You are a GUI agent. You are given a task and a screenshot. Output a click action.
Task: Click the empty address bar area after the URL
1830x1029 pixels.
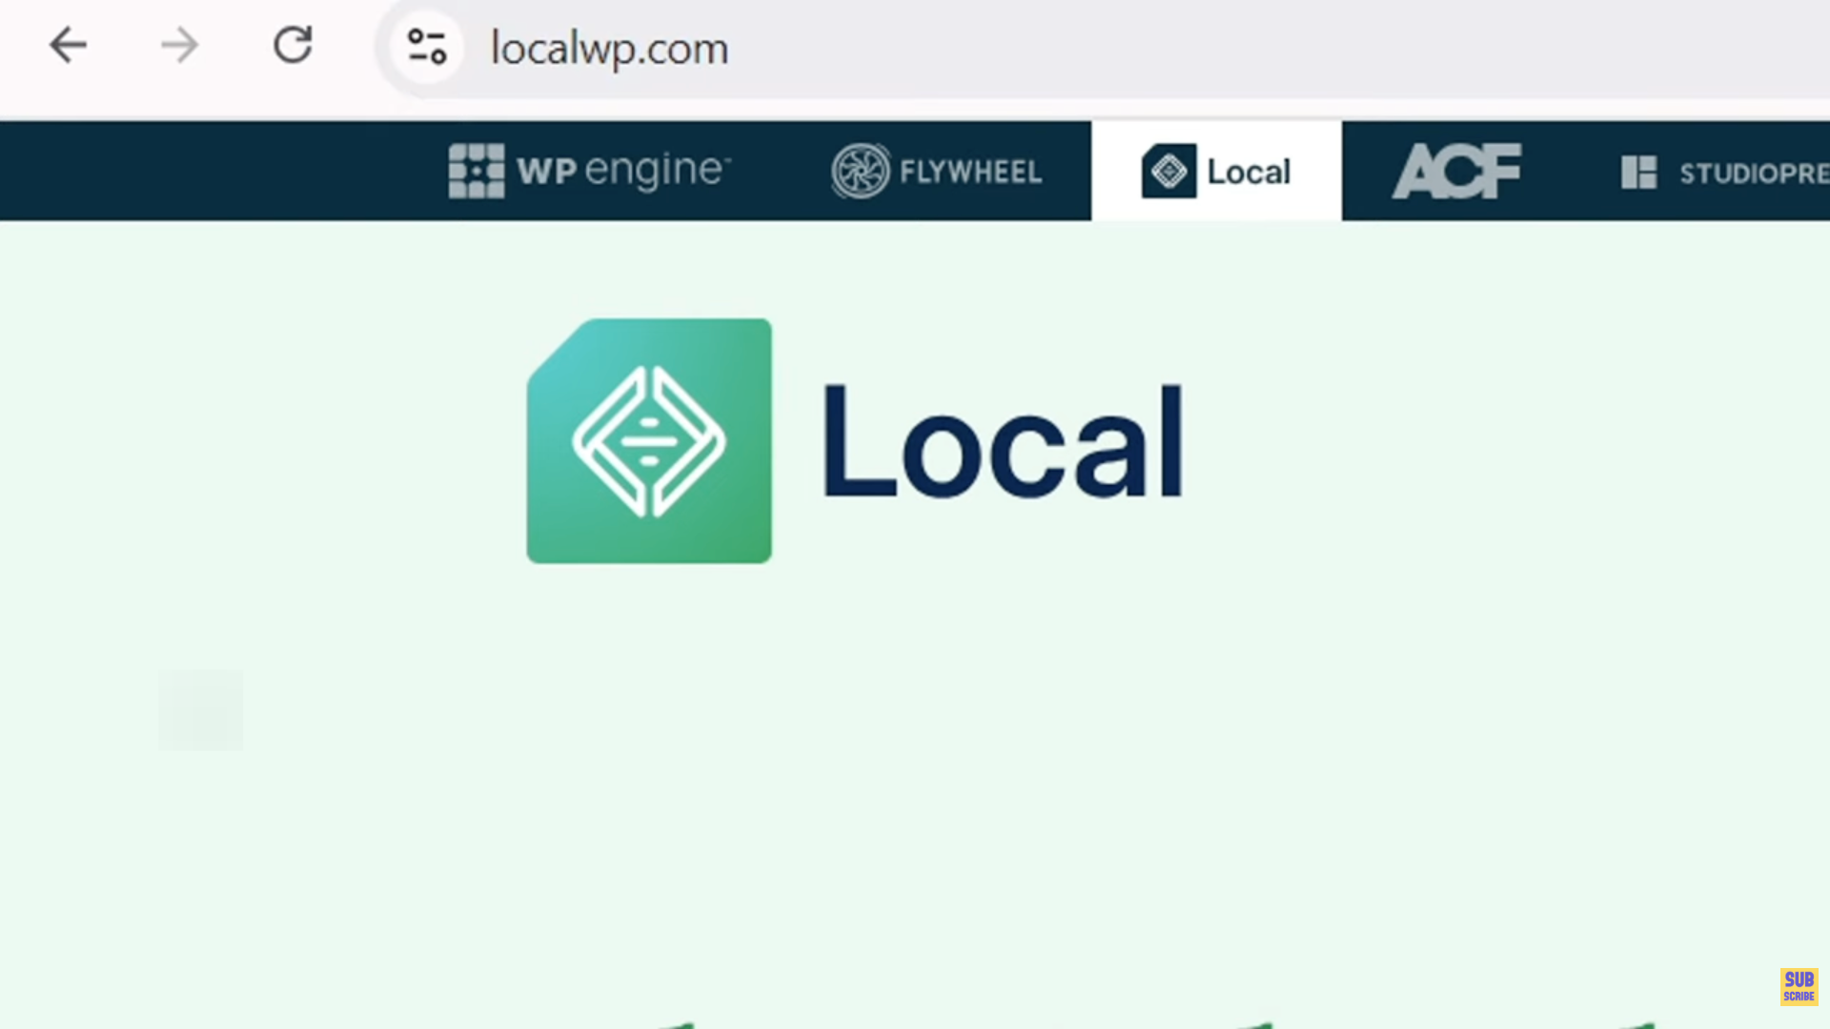(1239, 49)
